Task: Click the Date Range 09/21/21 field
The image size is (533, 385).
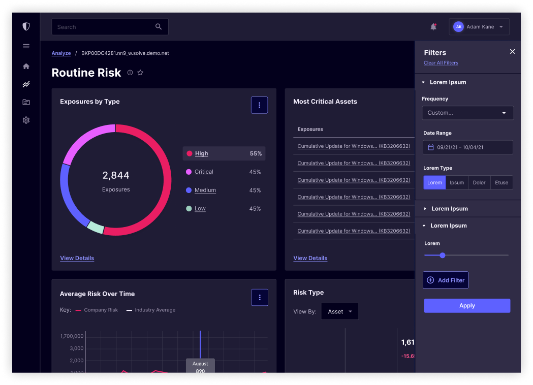Action: tap(467, 147)
